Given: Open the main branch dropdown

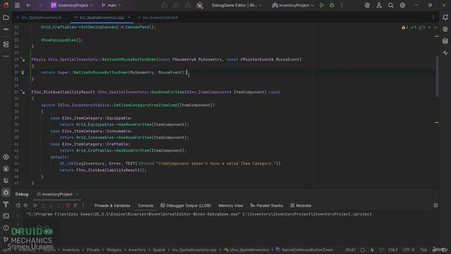Looking at the screenshot, I should coord(111,5).
